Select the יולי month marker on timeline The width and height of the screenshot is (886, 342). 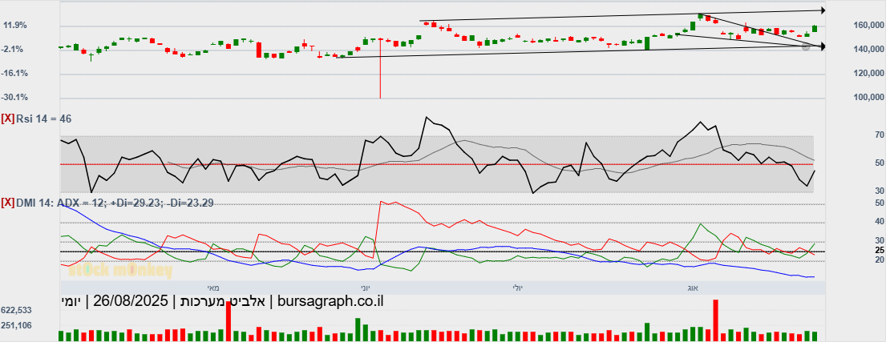click(x=518, y=288)
